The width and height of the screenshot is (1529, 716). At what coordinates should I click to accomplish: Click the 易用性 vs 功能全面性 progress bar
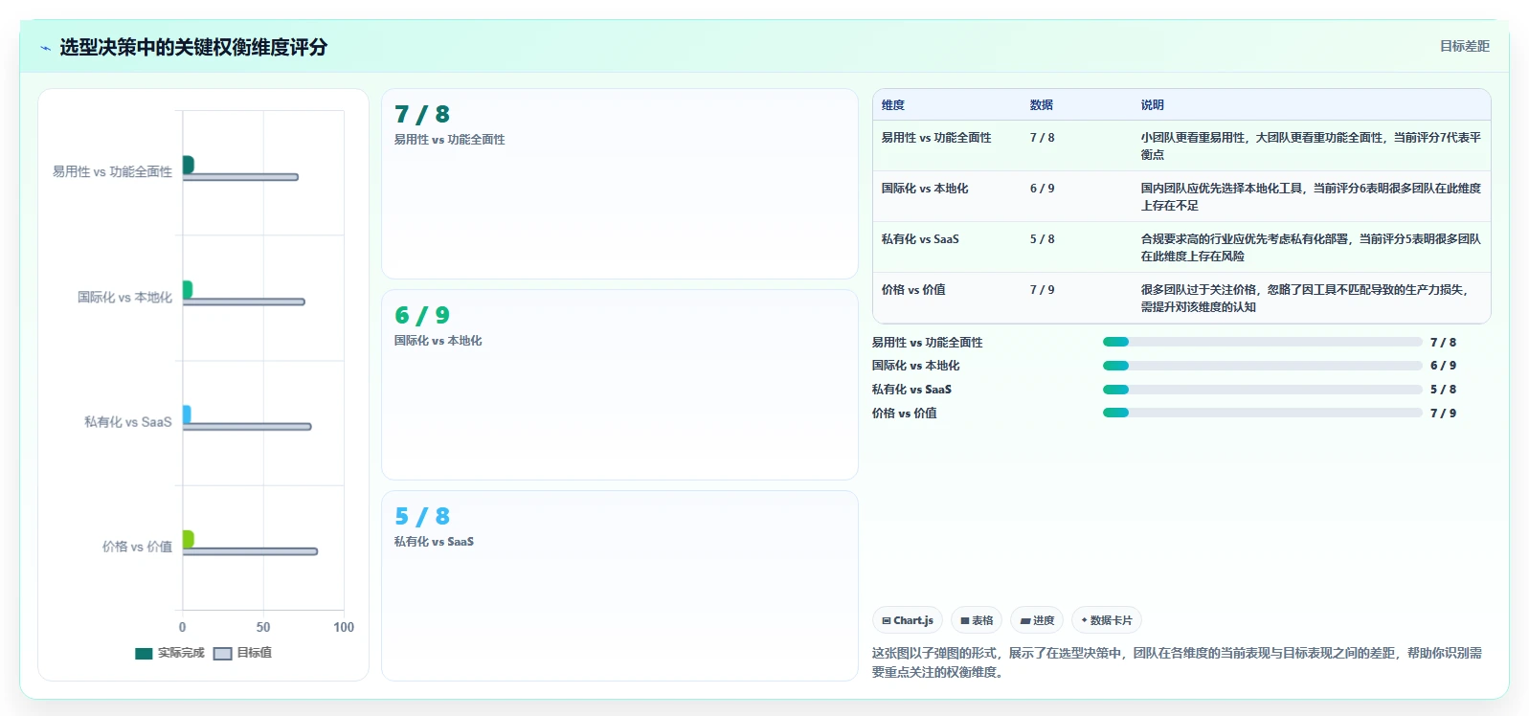pos(1263,342)
